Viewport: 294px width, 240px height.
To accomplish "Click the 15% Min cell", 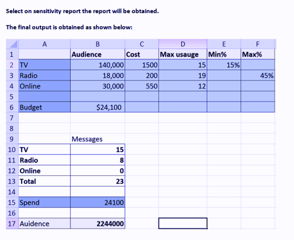I will point(224,65).
